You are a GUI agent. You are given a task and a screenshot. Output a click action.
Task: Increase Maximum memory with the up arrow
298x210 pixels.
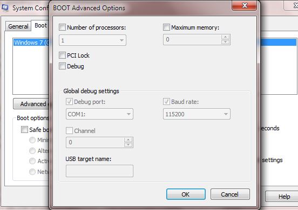point(226,37)
